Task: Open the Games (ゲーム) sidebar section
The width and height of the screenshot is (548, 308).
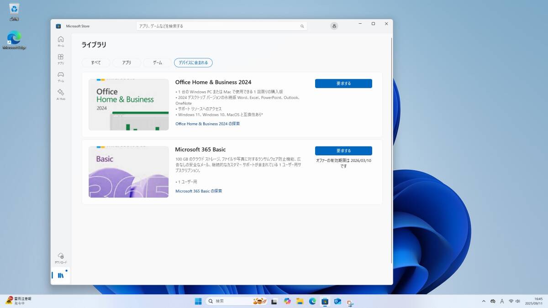Action: click(x=61, y=76)
